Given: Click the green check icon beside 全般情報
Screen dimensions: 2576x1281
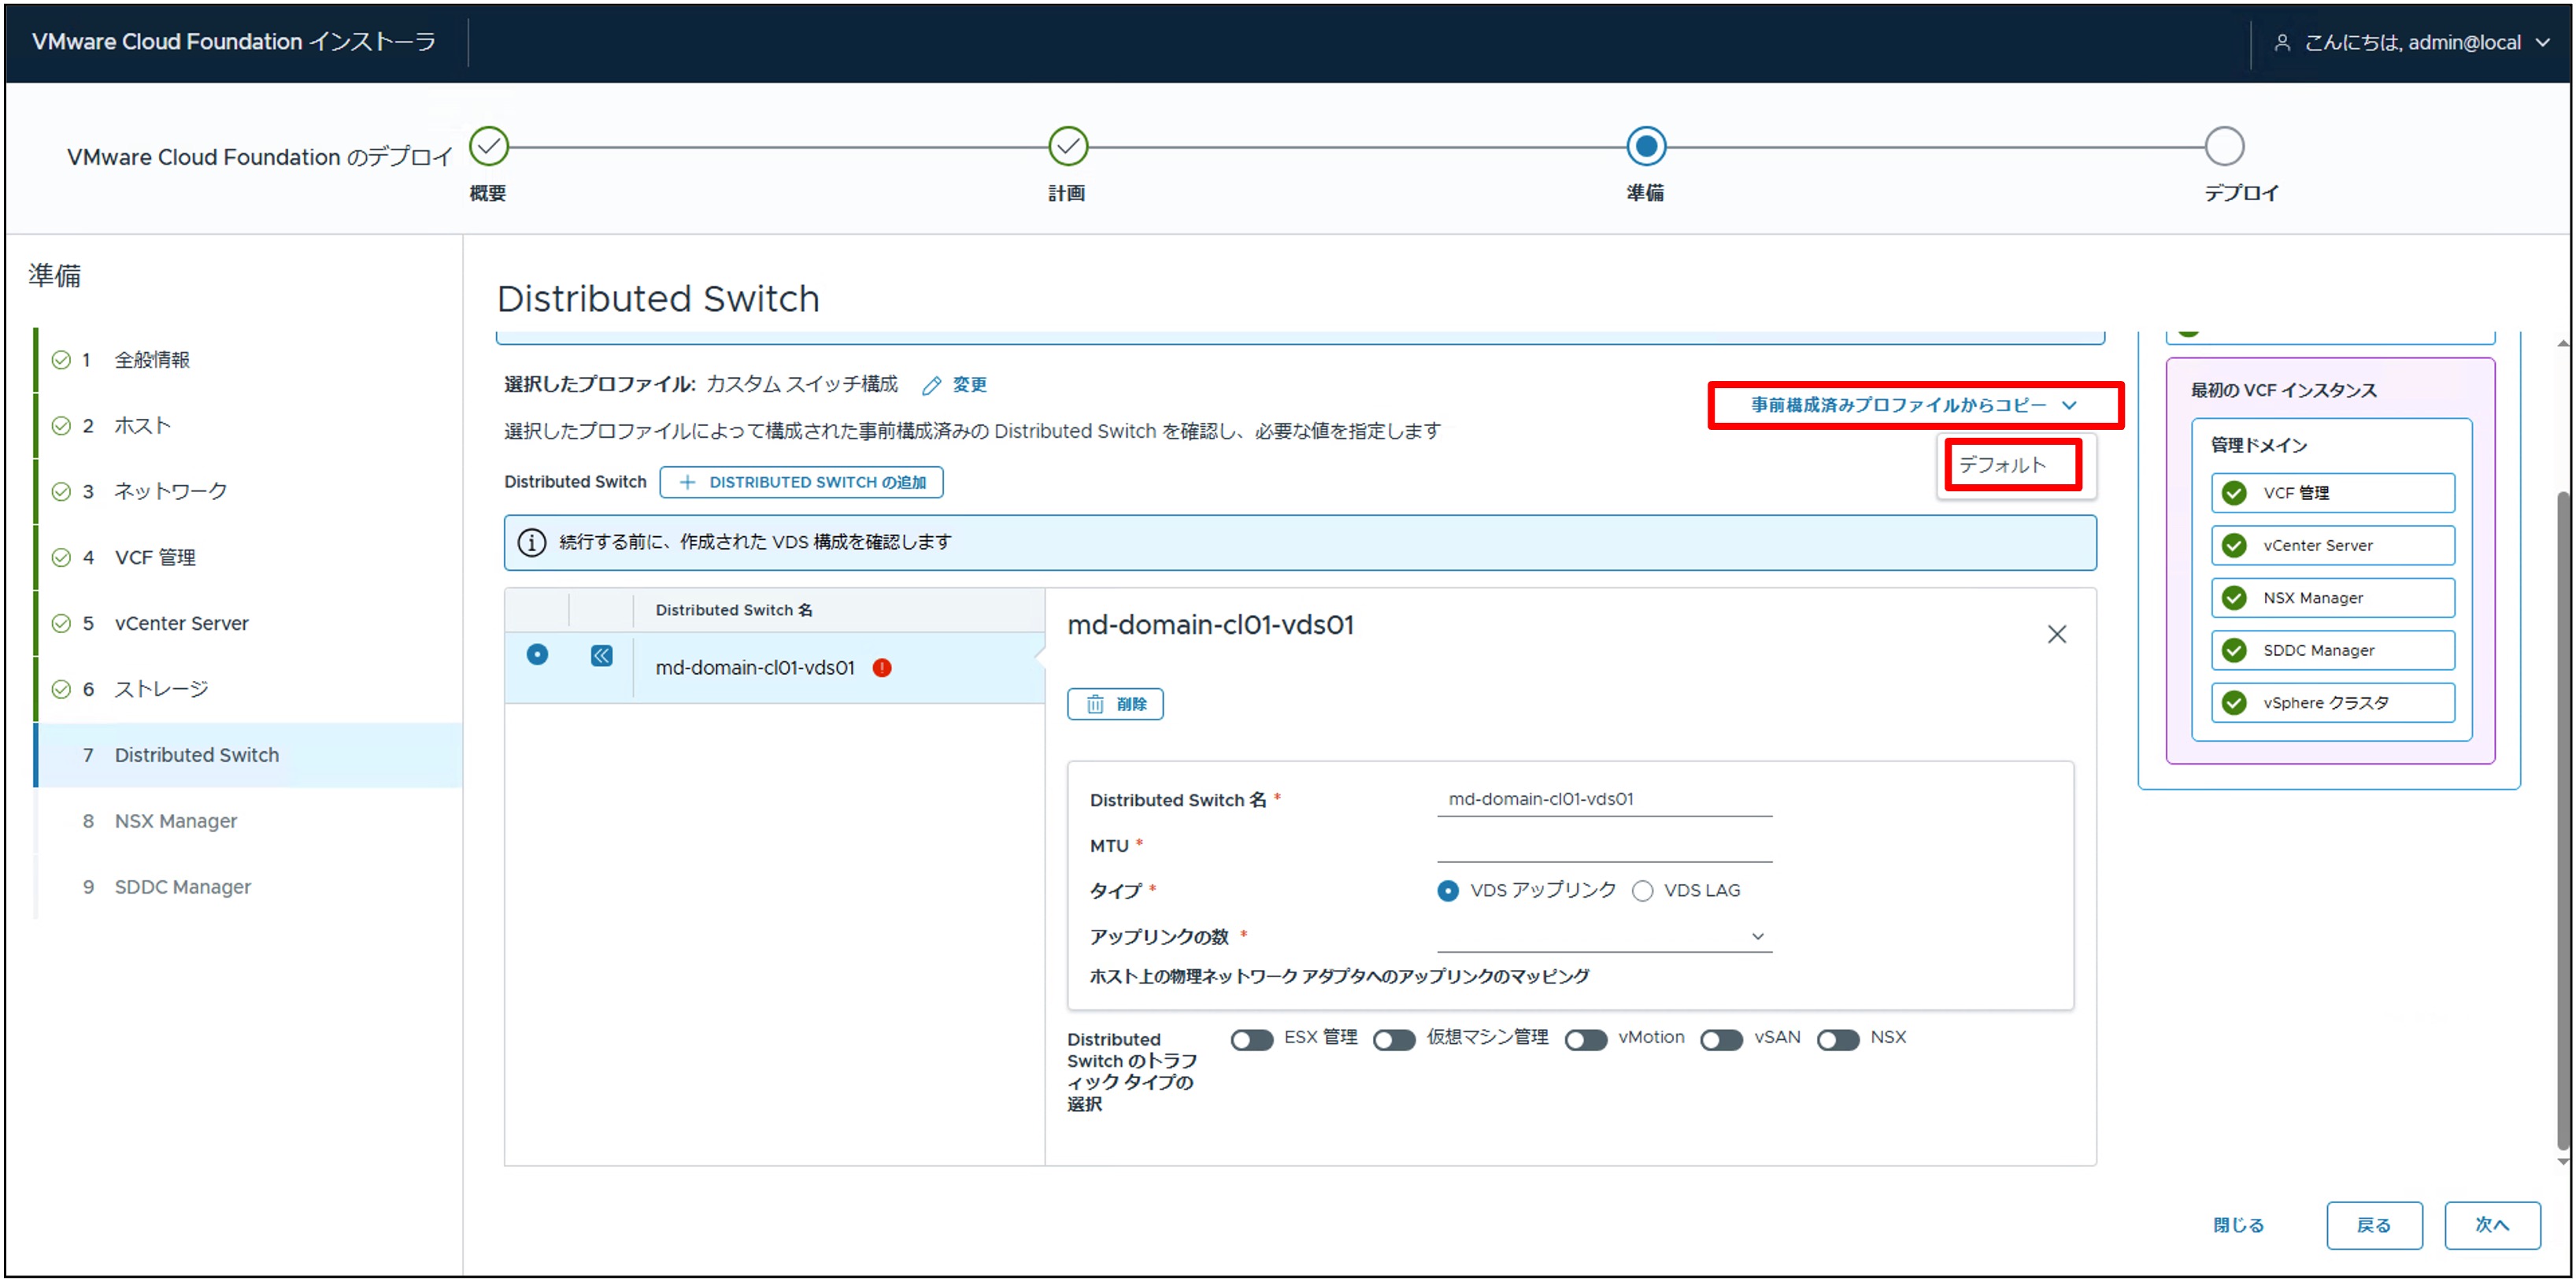Looking at the screenshot, I should tap(62, 360).
